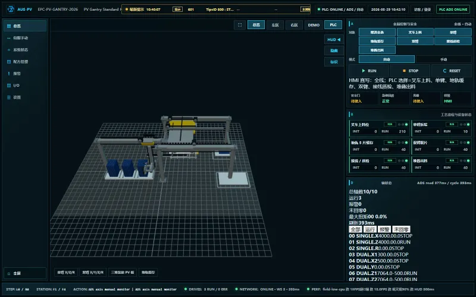Click the green status dot of 叉车上料检 card
476x297 pixels.
pos(406,125)
